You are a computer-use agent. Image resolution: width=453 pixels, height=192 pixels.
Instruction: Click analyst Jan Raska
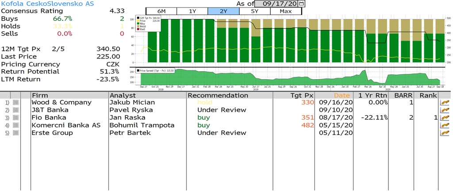127,118
